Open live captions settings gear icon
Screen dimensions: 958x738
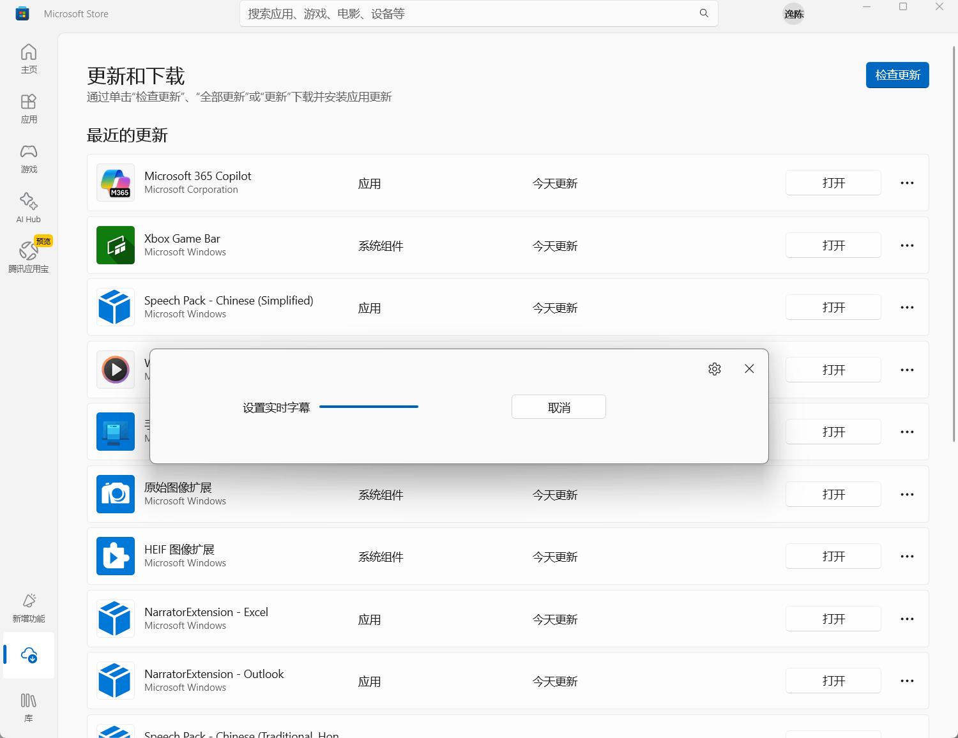pos(715,369)
